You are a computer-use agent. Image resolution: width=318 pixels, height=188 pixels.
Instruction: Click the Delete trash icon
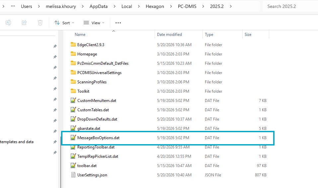tap(40, 23)
